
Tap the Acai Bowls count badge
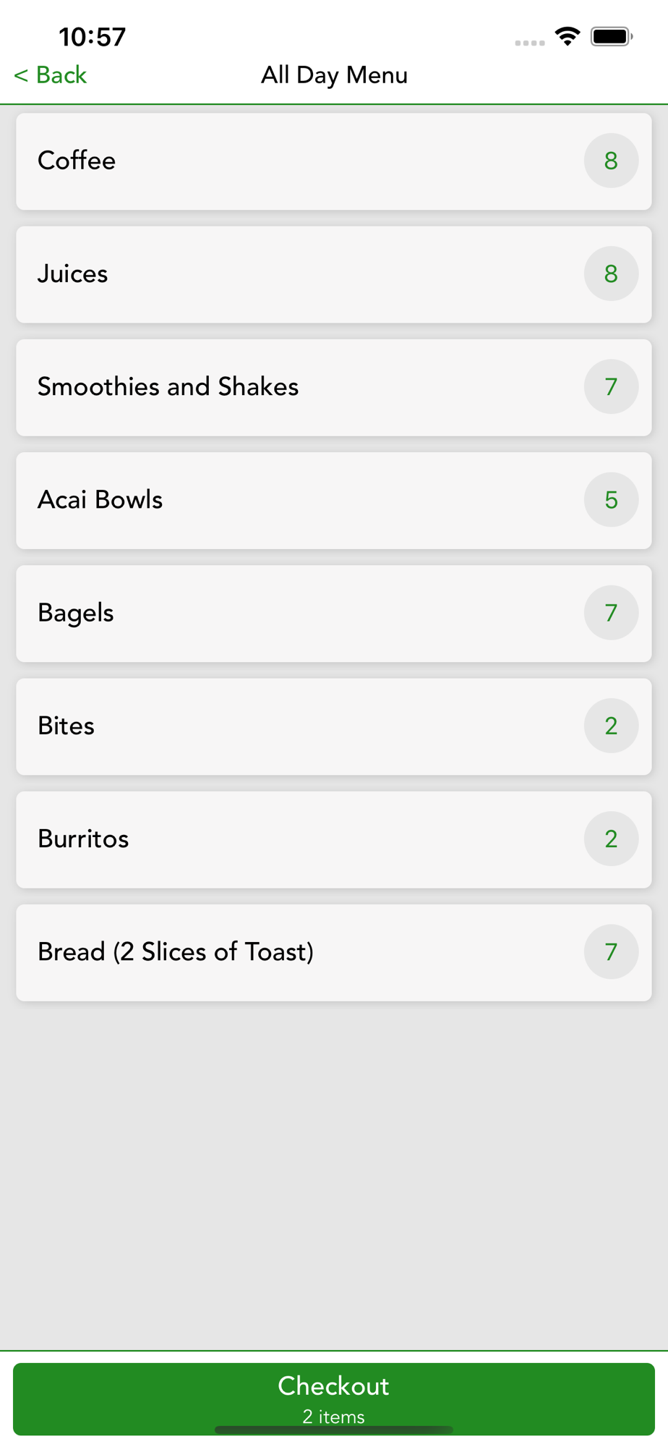click(611, 500)
